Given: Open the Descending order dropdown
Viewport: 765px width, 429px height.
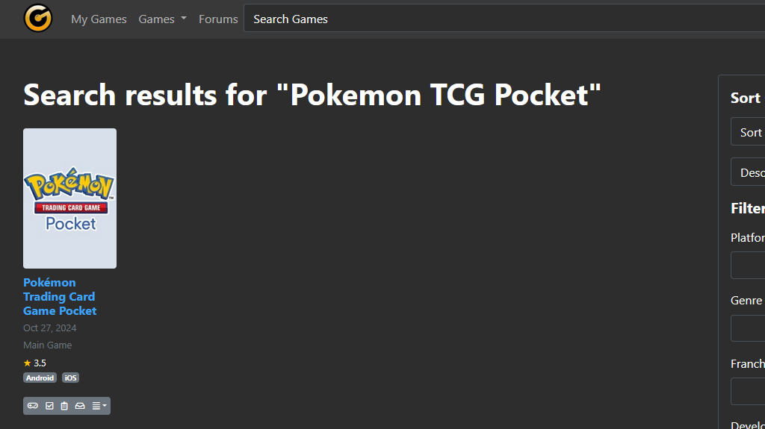Looking at the screenshot, I should pos(749,172).
